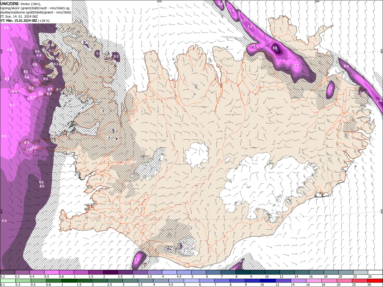Click lower legend swatch between 1 and 1.5
The height and width of the screenshot is (287, 383).
(x=69, y=281)
